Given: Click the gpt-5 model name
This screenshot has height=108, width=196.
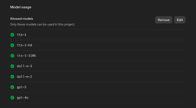Looking at the screenshot, I should 22,87.
